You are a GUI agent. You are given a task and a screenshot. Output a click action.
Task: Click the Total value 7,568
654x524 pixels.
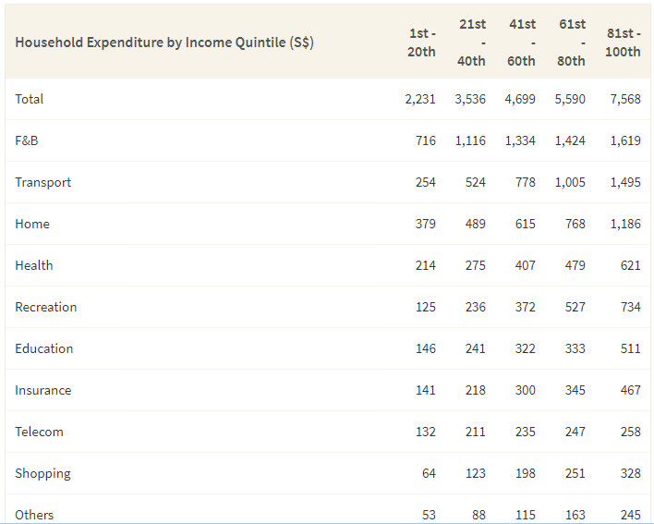click(x=624, y=99)
